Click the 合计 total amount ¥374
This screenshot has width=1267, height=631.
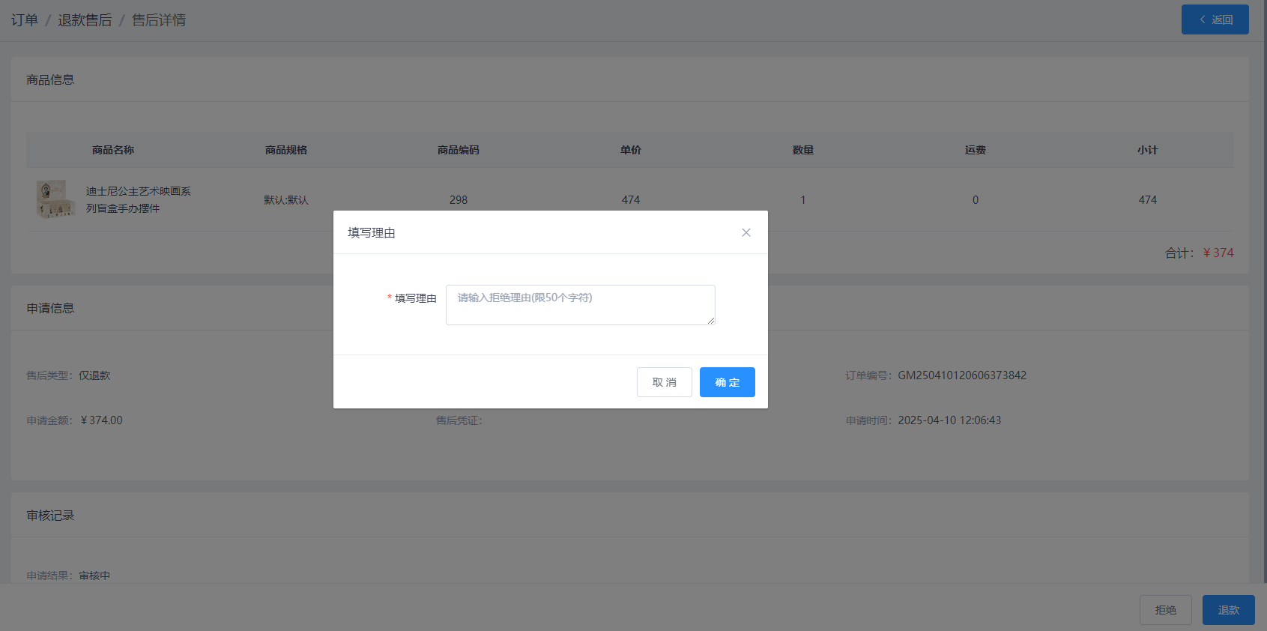(x=1218, y=253)
